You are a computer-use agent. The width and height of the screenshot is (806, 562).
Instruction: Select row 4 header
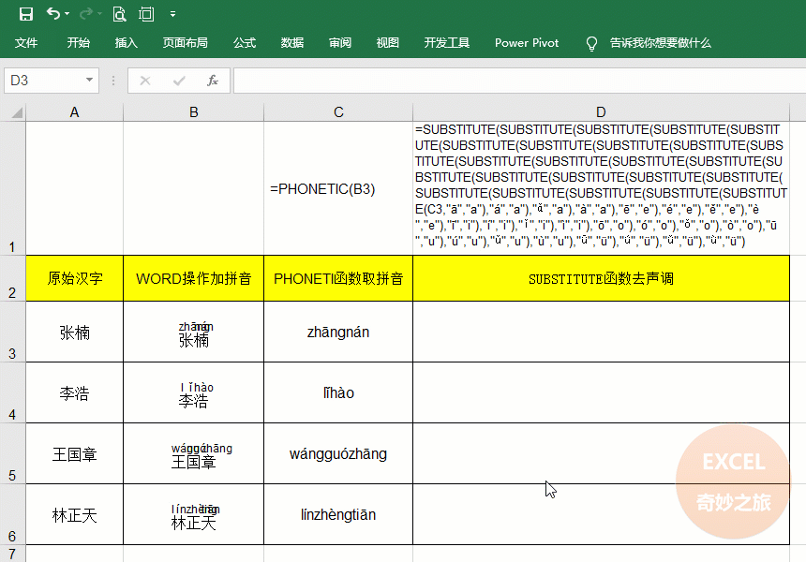pos(12,392)
